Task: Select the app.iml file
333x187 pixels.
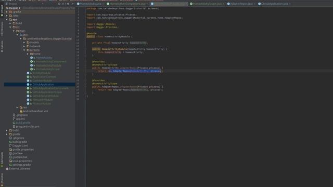Action: 20,119
